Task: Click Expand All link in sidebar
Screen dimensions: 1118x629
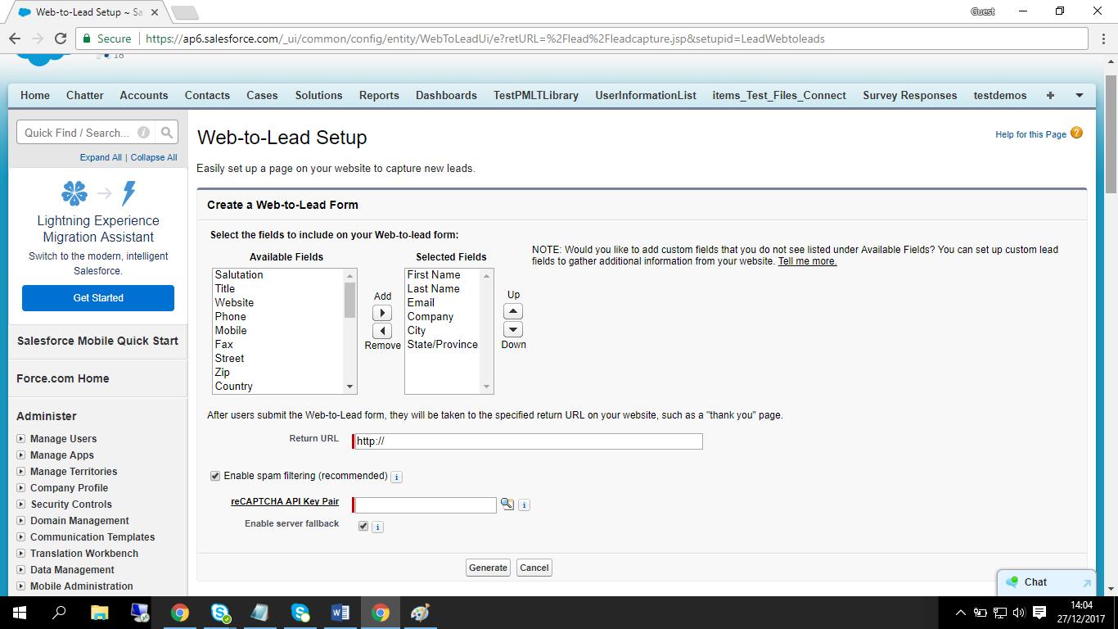Action: (x=101, y=157)
